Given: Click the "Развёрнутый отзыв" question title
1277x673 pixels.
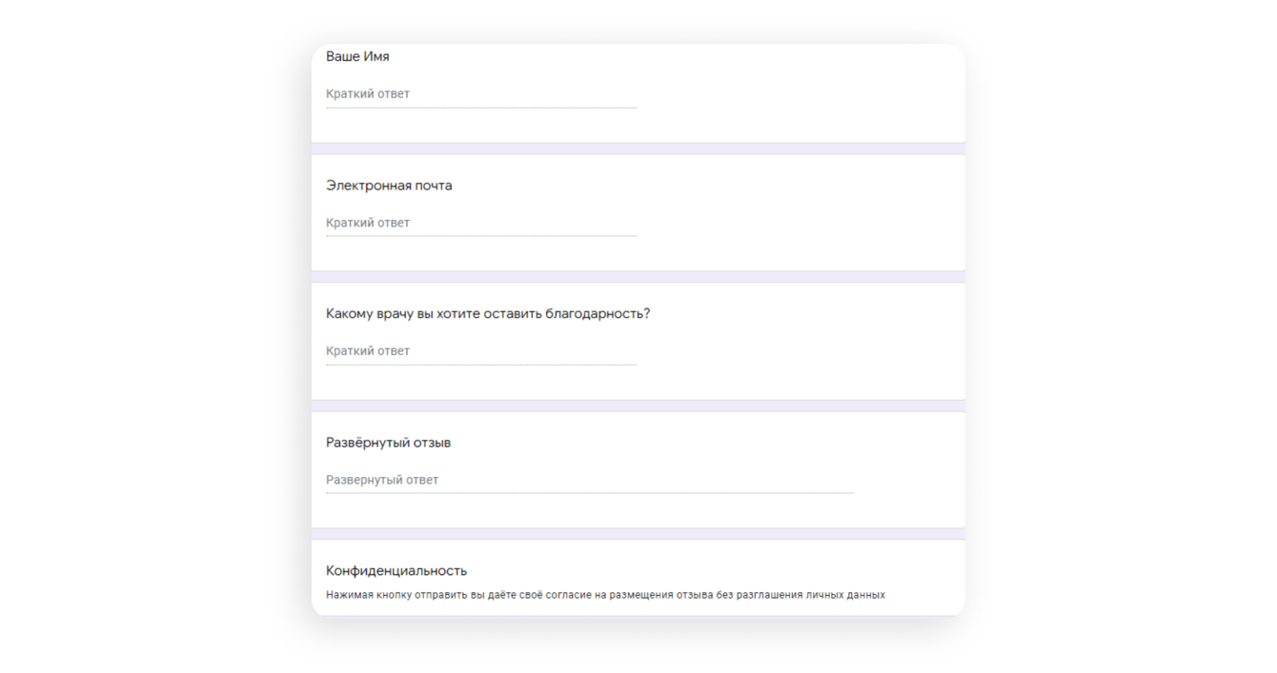Looking at the screenshot, I should (388, 443).
